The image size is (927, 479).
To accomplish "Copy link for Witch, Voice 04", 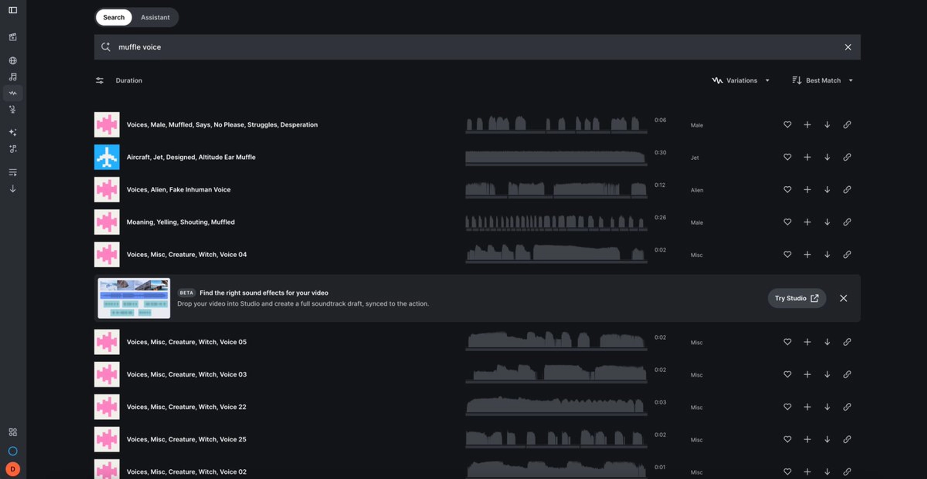I will [x=847, y=255].
